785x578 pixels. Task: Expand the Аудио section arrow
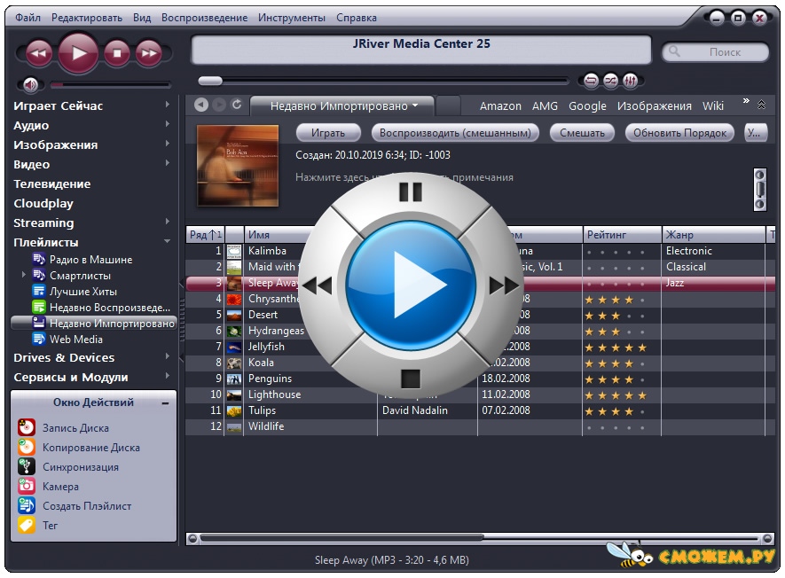pyautogui.click(x=168, y=124)
